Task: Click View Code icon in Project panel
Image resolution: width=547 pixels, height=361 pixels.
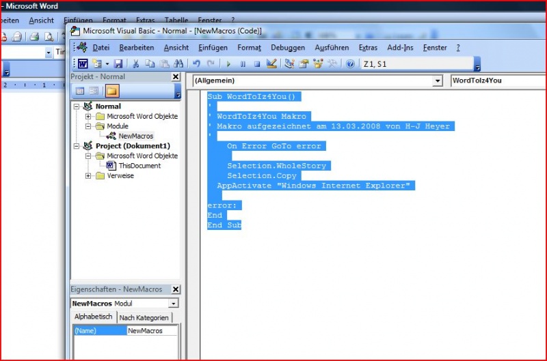Action: [79, 91]
